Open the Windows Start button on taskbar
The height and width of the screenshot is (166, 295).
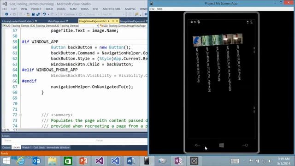pyautogui.click(x=6, y=161)
